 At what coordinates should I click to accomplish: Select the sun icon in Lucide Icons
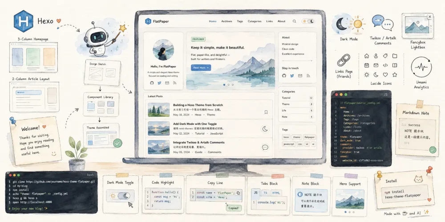[366, 75]
